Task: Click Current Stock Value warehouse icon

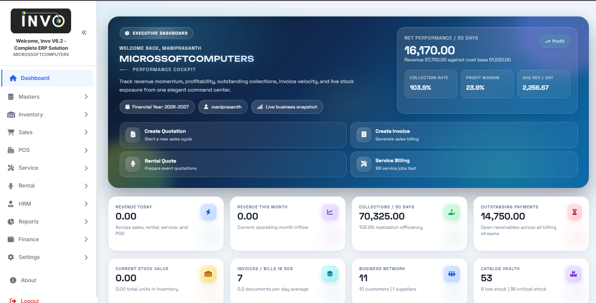Action: 208,274
